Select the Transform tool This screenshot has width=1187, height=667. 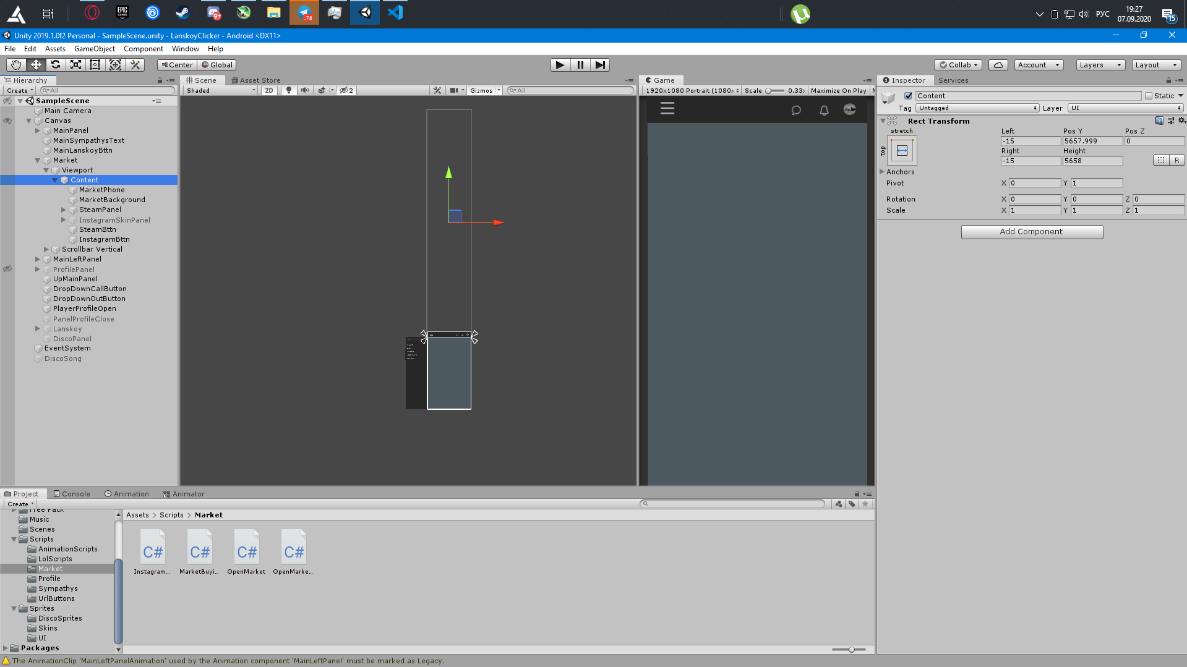point(115,65)
